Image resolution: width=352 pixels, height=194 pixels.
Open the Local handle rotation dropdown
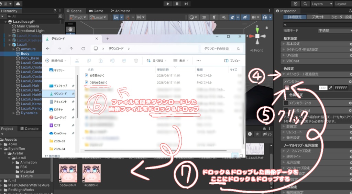click(x=98, y=17)
